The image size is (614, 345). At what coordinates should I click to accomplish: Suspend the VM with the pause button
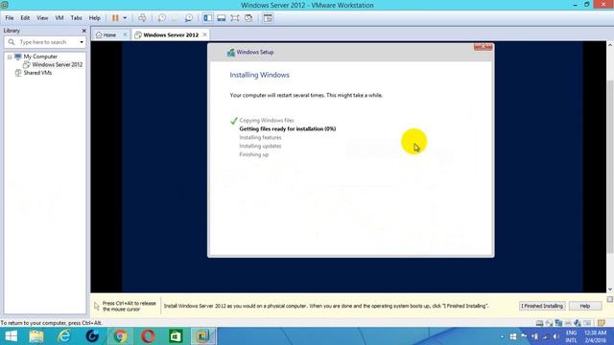115,18
